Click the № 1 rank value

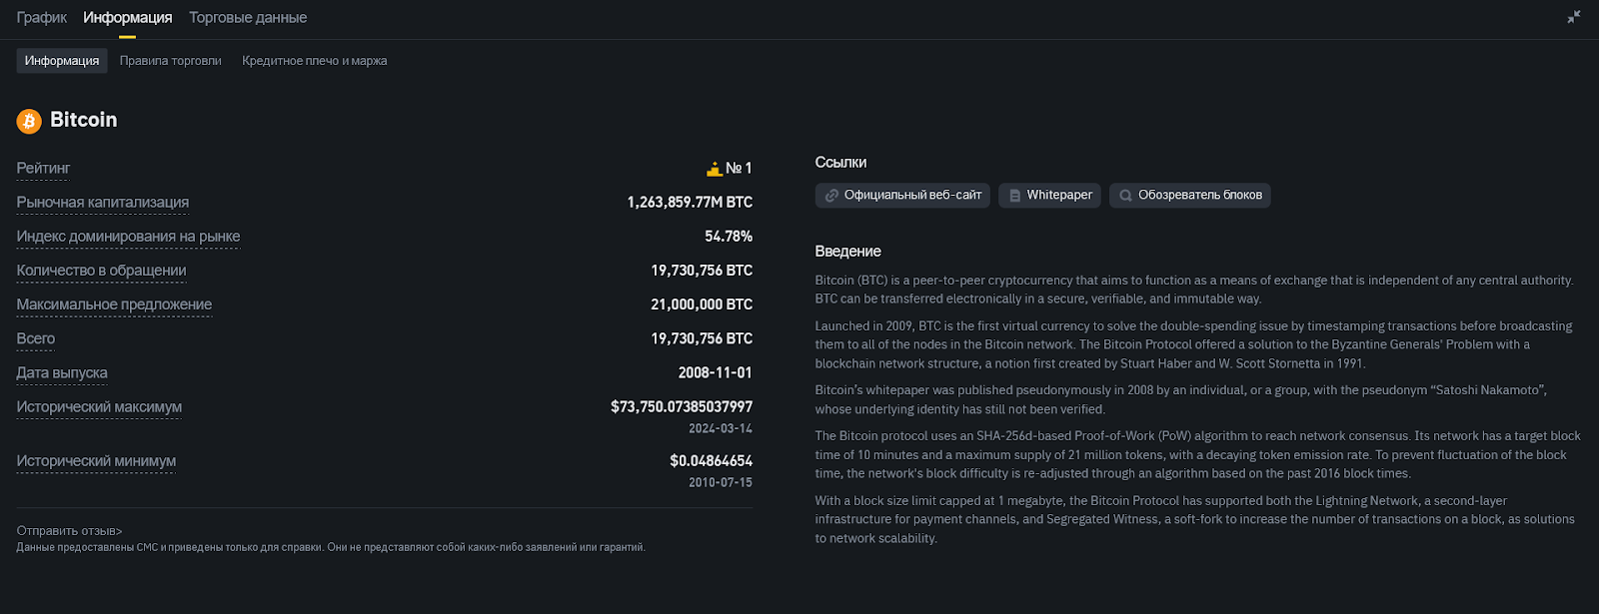tap(739, 169)
